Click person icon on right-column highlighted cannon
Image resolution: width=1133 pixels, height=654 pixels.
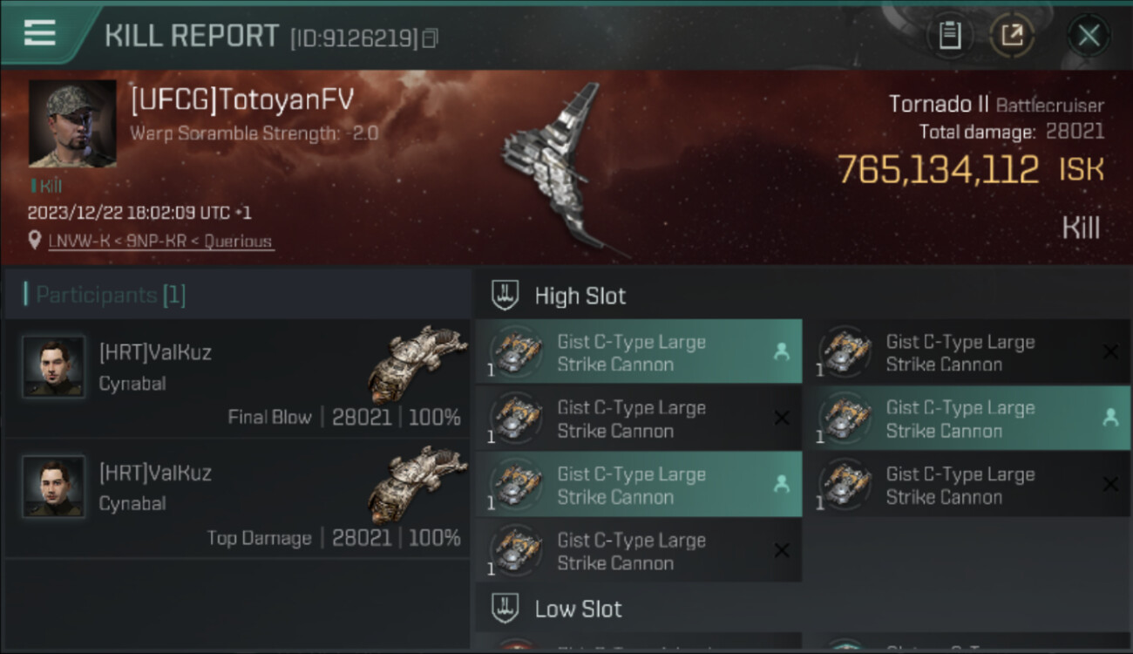[1110, 418]
